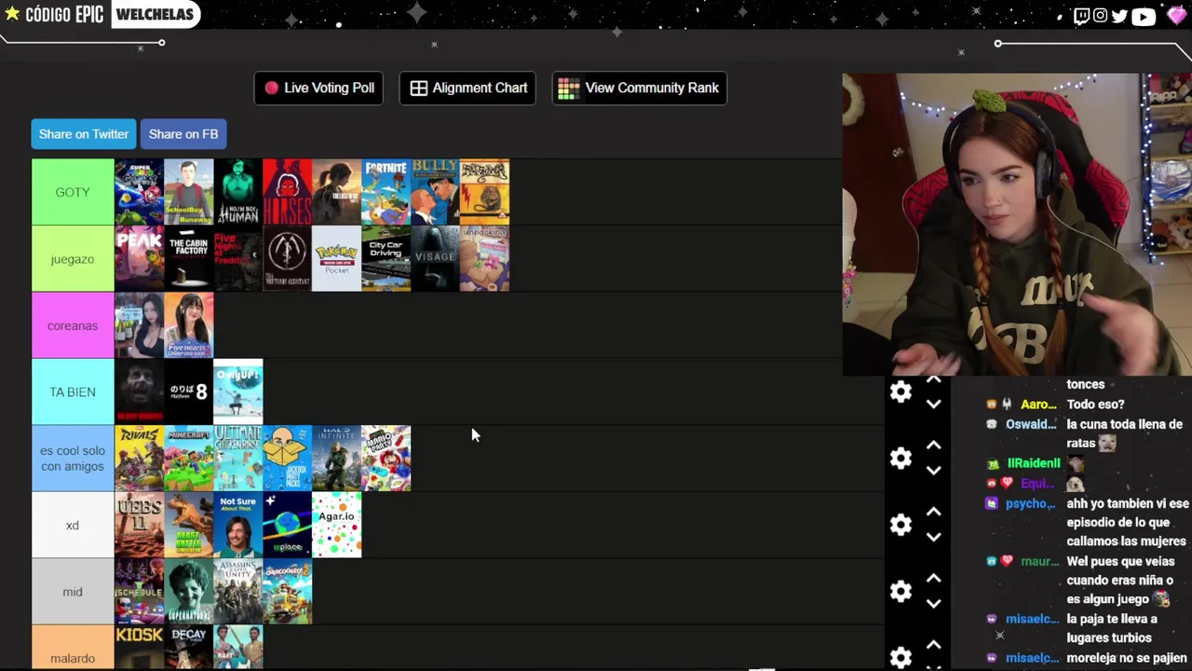
Task: Share the tier list on Twitter
Action: tap(84, 134)
